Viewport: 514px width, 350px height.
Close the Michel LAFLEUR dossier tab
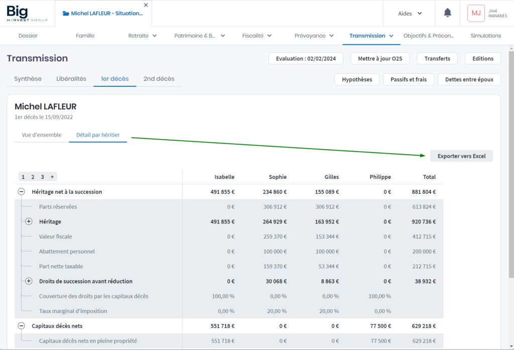pyautogui.click(x=146, y=5)
